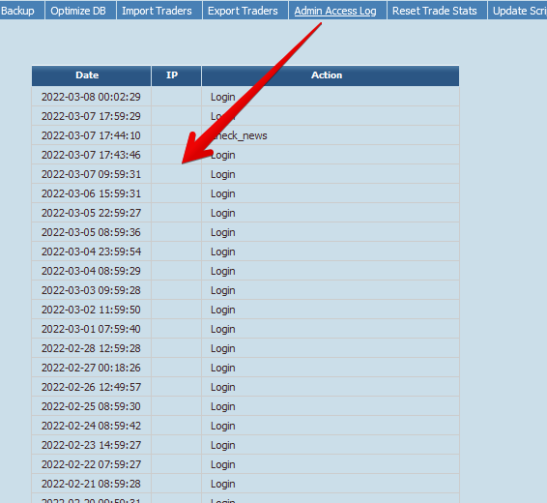This screenshot has width=547, height=503.
Task: Click Login action for 2022-02-26 12:49:57
Action: (x=223, y=387)
